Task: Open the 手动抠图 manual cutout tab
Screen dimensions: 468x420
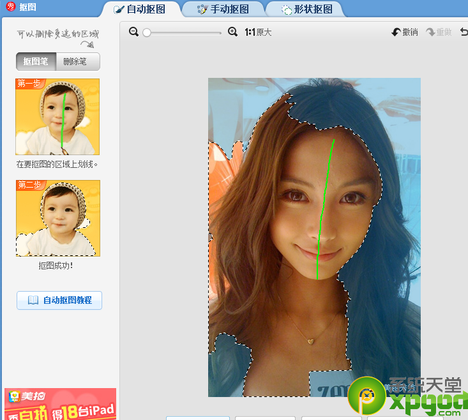Action: [x=222, y=9]
